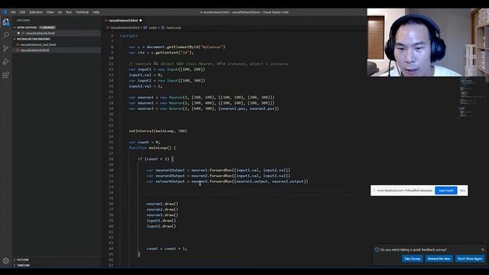Close the feedback survey notification
The height and width of the screenshot is (275, 489).
(483, 250)
